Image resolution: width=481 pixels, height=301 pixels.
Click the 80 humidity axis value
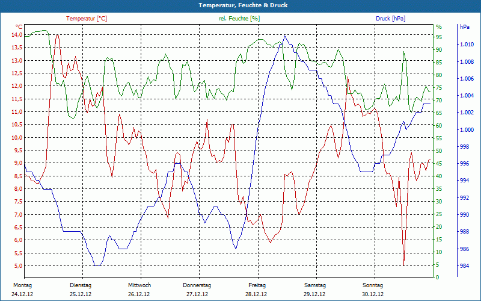pyautogui.click(x=439, y=75)
